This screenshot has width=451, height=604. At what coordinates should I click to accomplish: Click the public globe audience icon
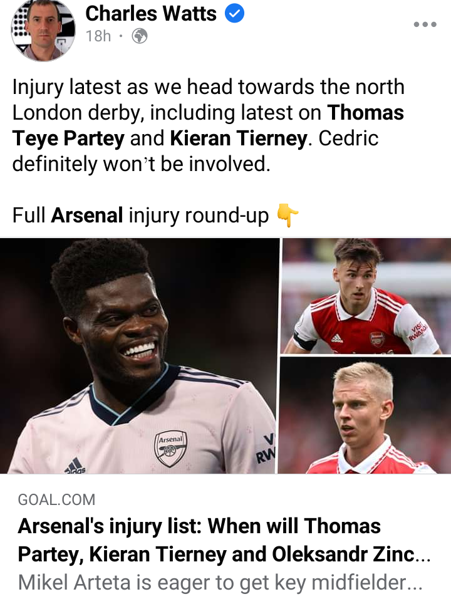click(140, 36)
